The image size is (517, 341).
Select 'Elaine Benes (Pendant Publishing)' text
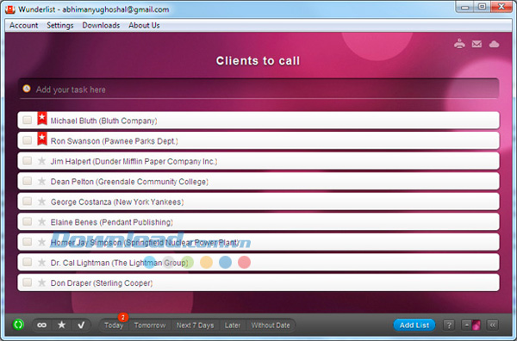111,222
